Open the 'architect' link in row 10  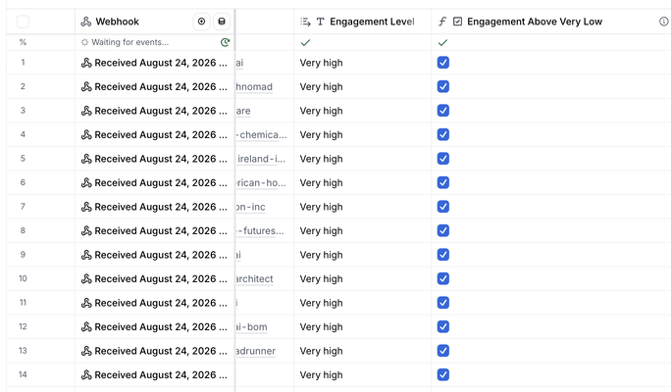pyautogui.click(x=255, y=278)
